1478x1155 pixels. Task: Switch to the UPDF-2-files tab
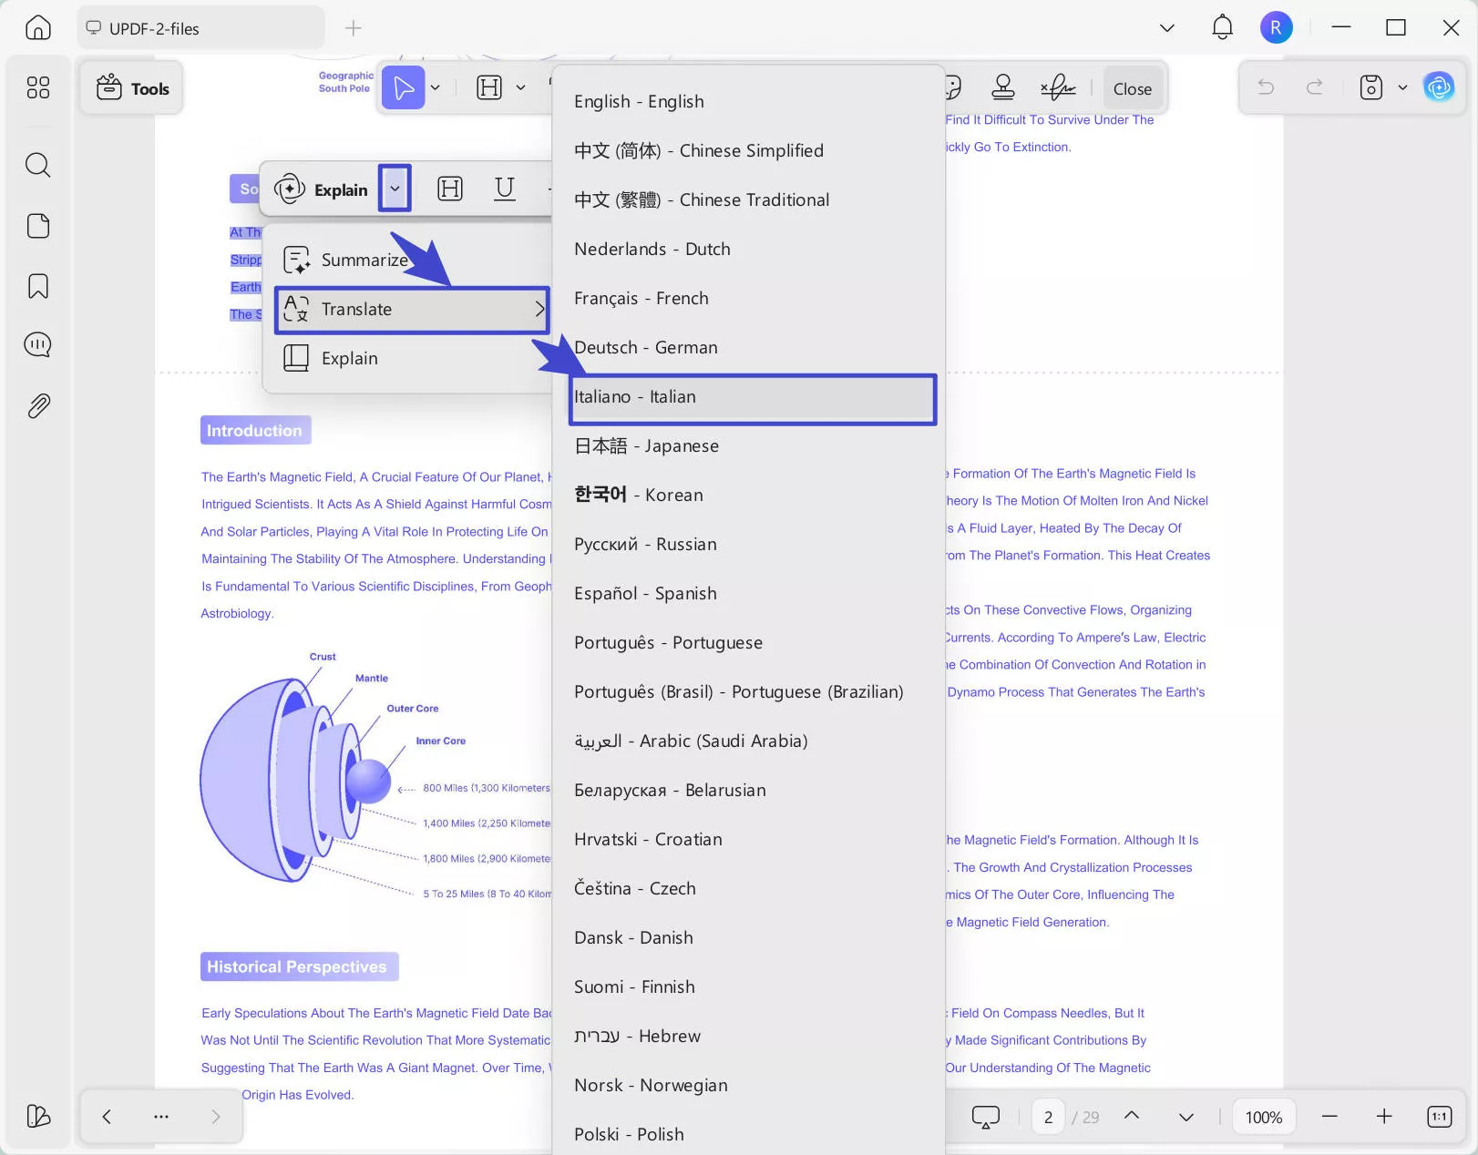pyautogui.click(x=201, y=28)
